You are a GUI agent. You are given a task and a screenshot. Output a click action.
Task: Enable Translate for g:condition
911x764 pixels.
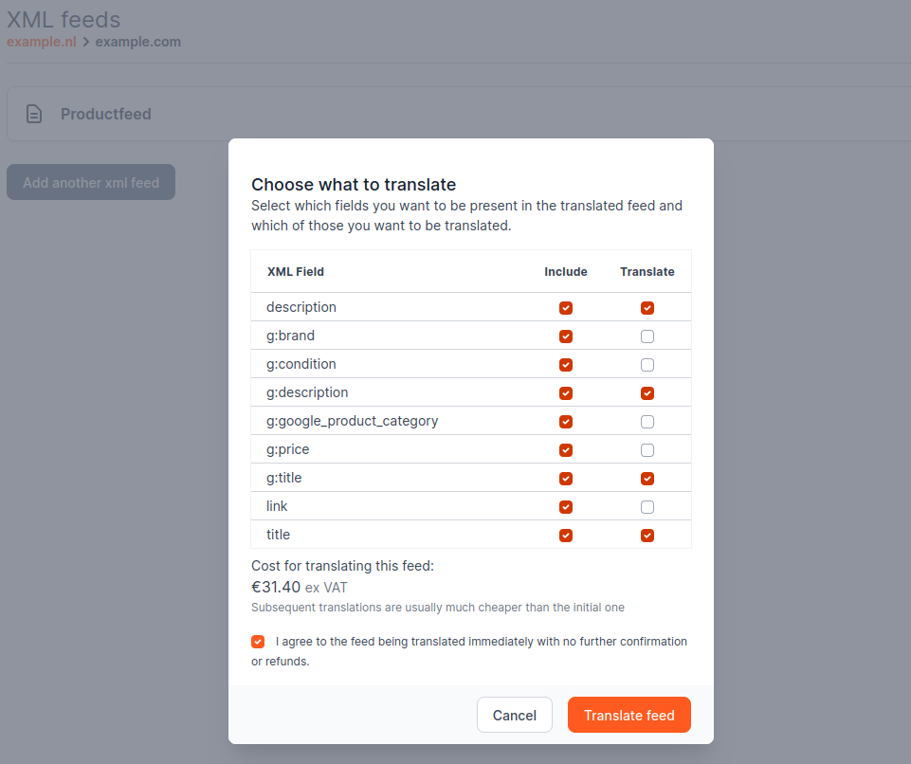click(647, 365)
